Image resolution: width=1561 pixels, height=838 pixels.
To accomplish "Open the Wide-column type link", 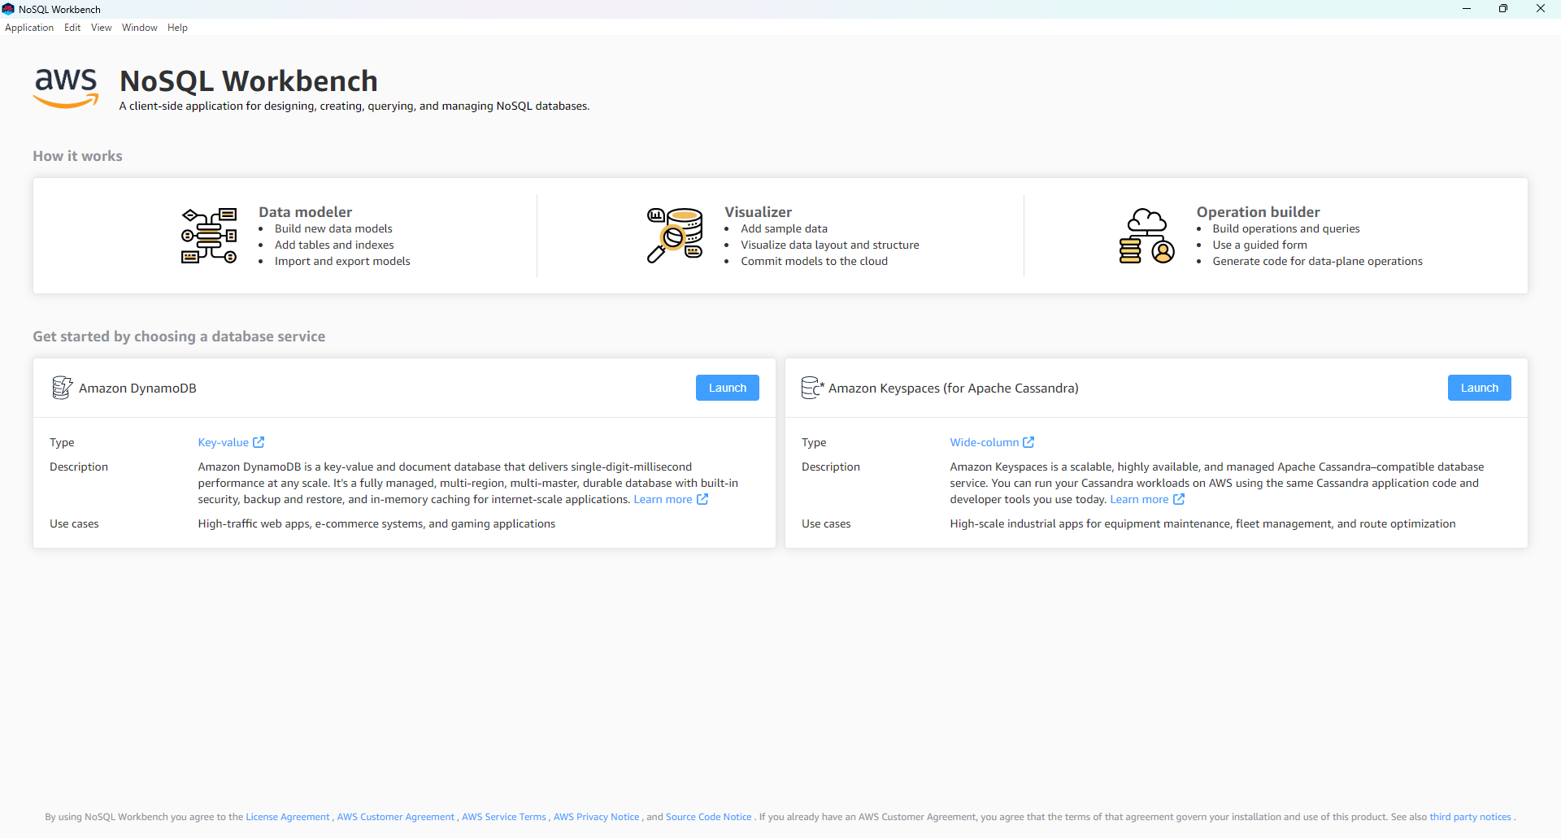I will pos(983,442).
